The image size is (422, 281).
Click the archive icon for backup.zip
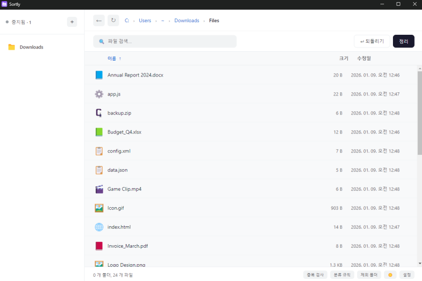click(x=99, y=113)
